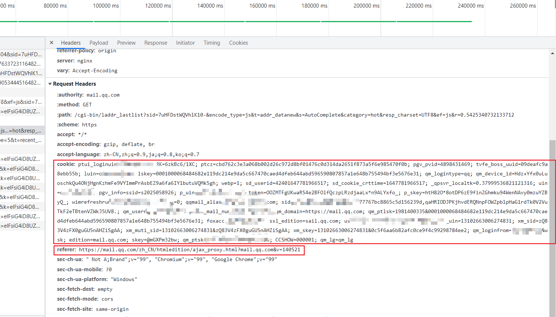Viewport: 556px width, 317px height.
Task: Click the "sec-ch-ua:" header line
Action: [167, 259]
